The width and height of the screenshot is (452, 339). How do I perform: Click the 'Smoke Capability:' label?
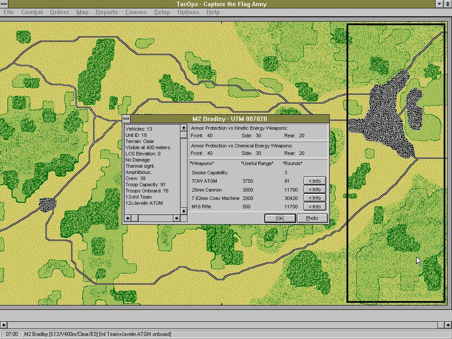point(210,173)
